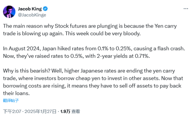Click the 1.9万 view count number
This screenshot has height=117, width=192.
coord(65,112)
